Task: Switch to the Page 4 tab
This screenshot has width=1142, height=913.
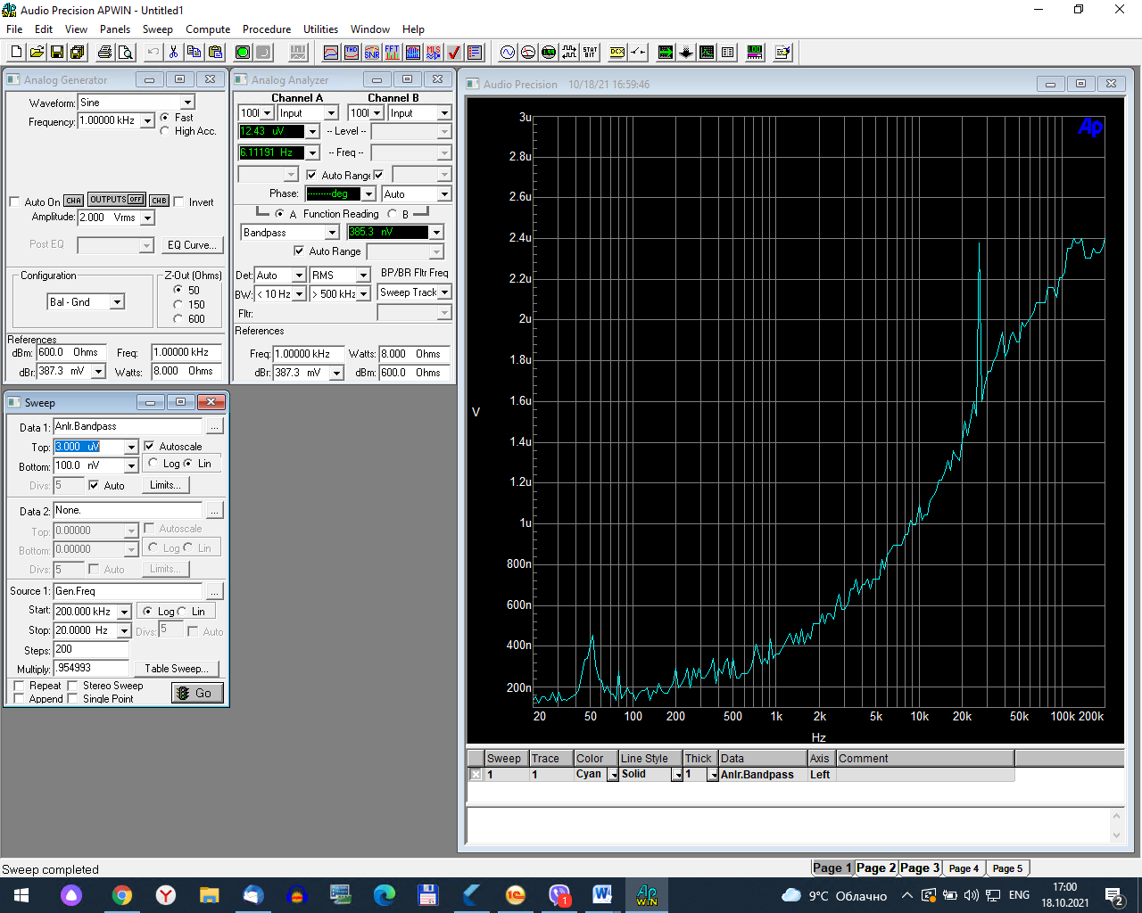Action: point(964,868)
